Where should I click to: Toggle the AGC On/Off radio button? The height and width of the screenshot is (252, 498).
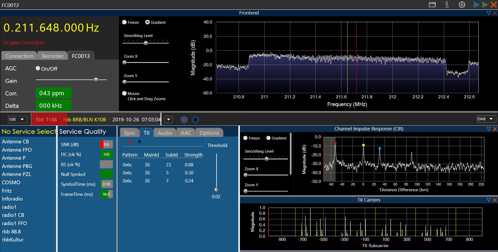tap(38, 68)
